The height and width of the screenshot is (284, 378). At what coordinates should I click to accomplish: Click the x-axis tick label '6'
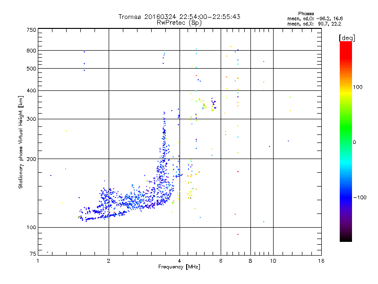click(221, 261)
